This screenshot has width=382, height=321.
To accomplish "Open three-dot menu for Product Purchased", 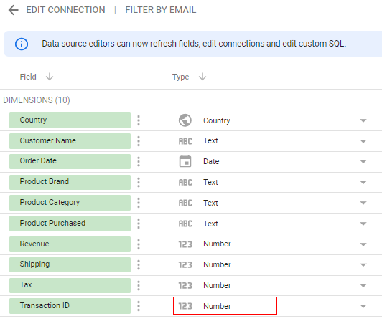I will point(139,224).
